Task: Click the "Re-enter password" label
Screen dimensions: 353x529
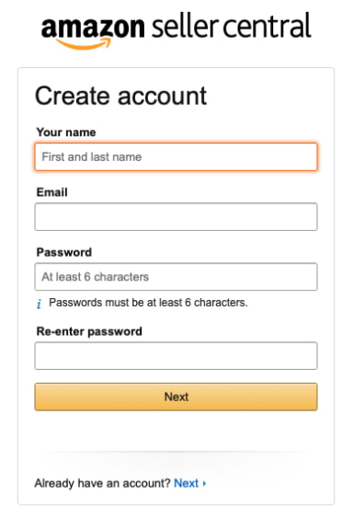Action: tap(89, 331)
